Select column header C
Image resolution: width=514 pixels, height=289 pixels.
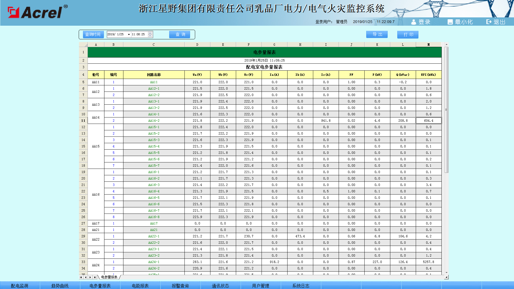pyautogui.click(x=154, y=45)
